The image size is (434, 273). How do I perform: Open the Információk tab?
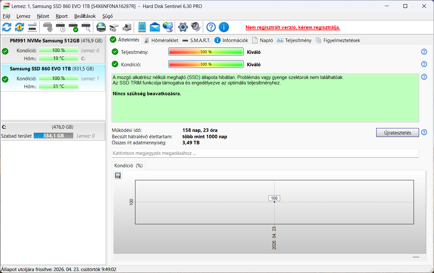(231, 40)
